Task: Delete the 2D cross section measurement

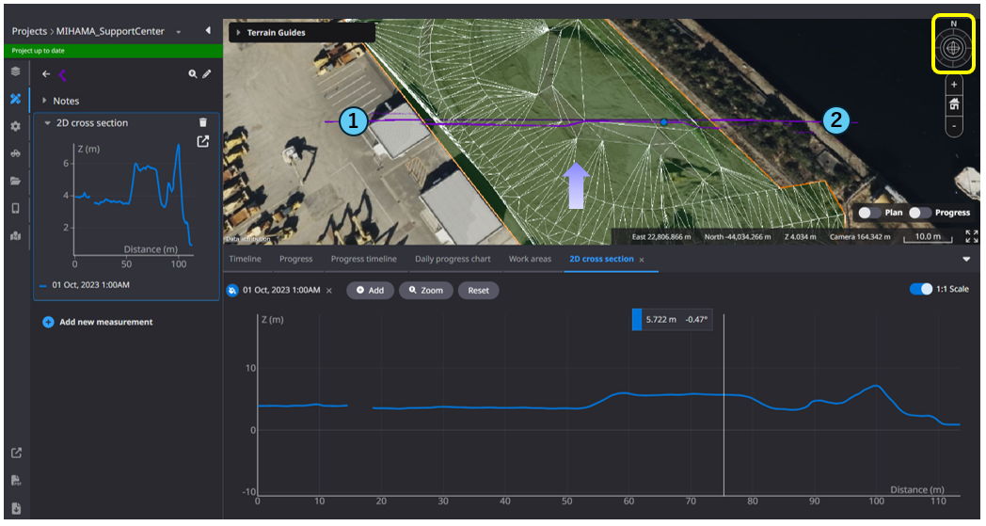Action: [x=203, y=122]
